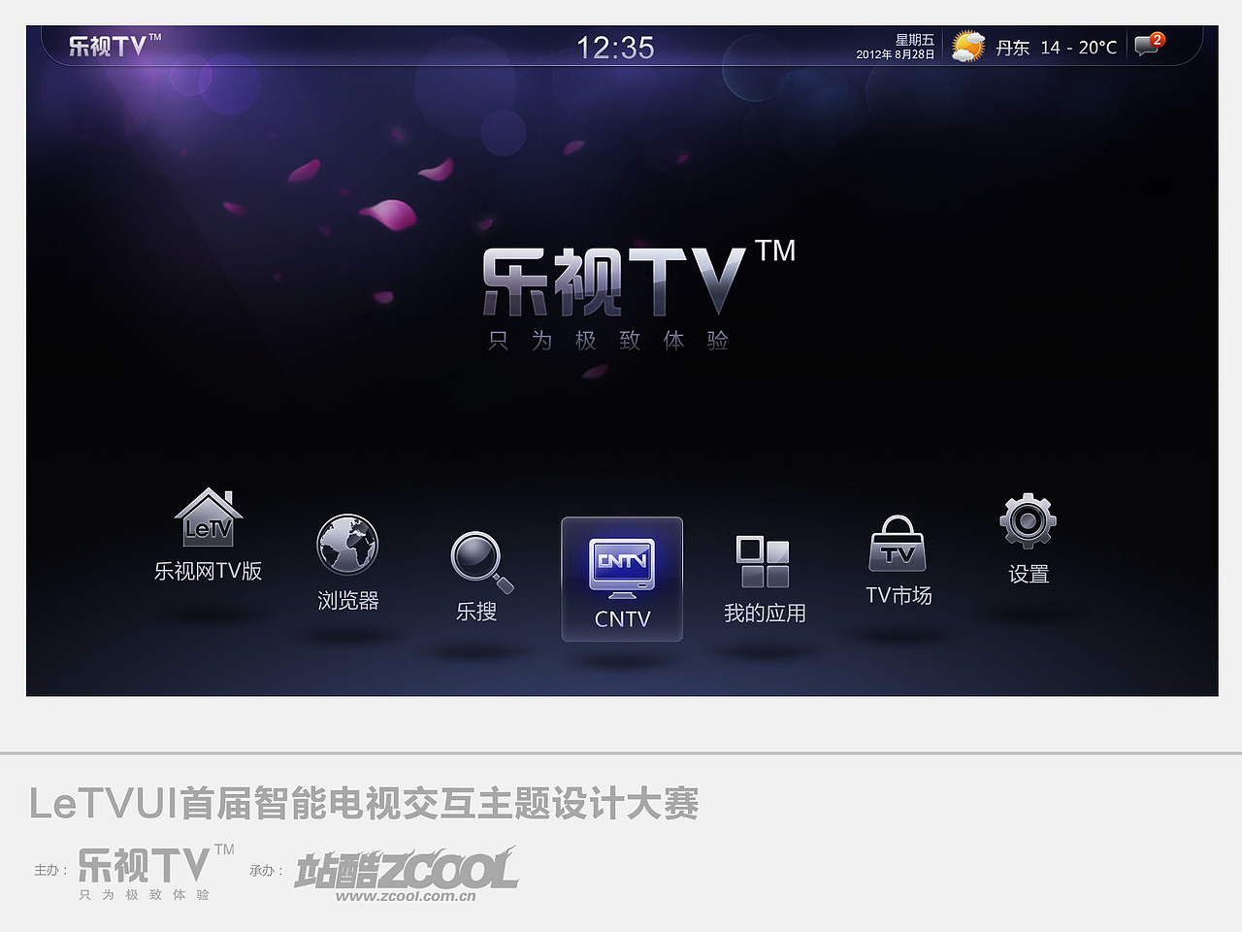Click the 12:35 clock display
1242x932 pixels.
tap(615, 48)
